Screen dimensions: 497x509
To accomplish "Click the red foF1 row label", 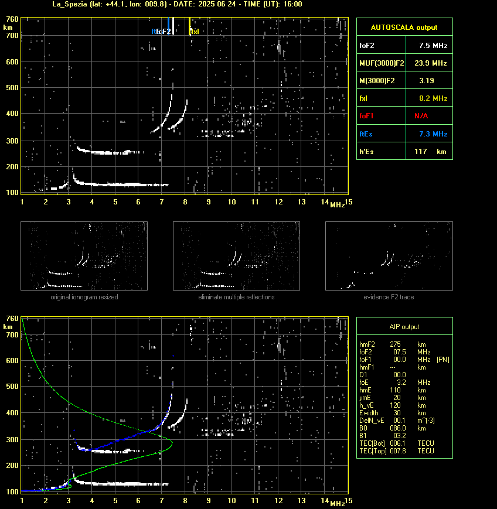I will click(x=366, y=116).
